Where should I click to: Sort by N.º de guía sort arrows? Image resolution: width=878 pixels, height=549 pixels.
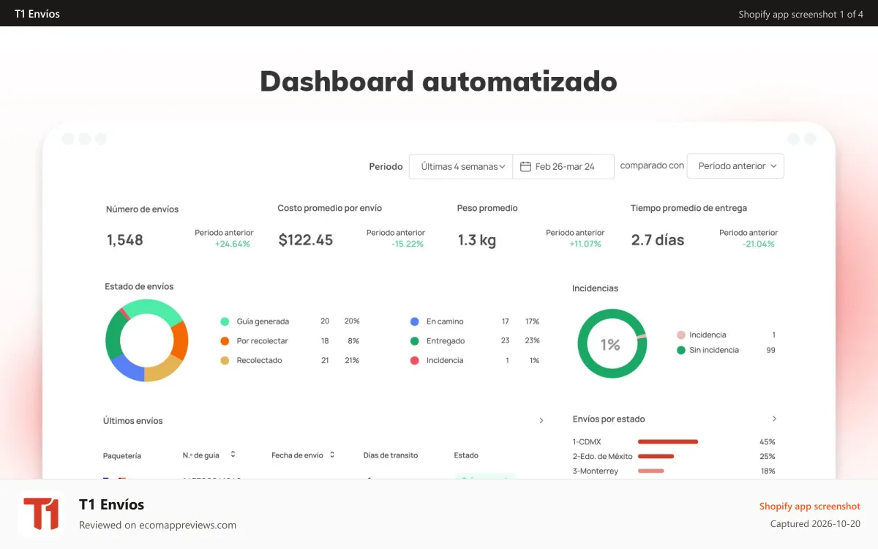coord(233,455)
